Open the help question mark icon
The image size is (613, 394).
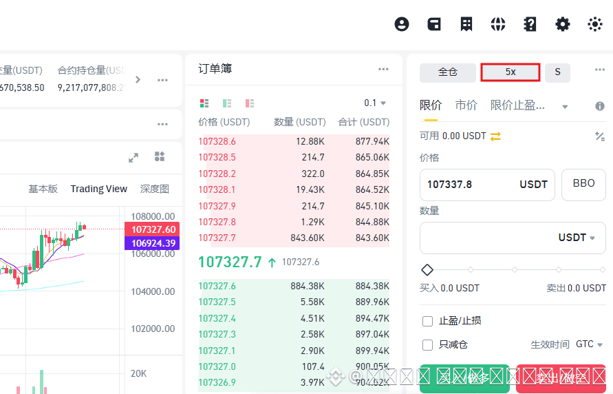(530, 24)
